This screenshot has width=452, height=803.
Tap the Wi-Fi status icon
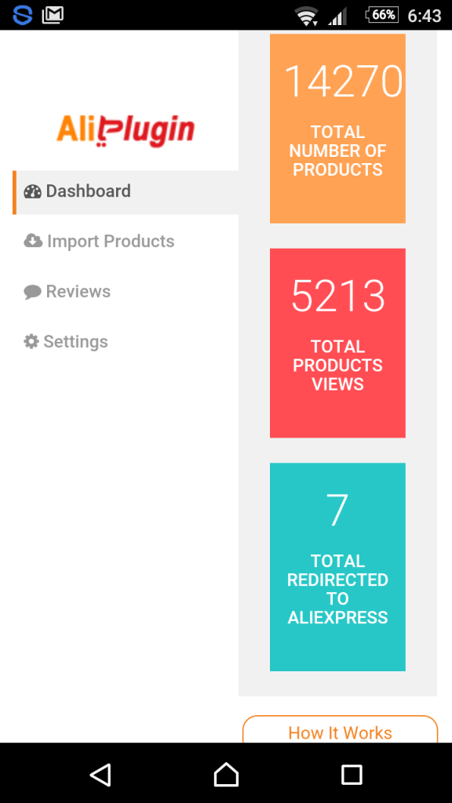click(307, 16)
